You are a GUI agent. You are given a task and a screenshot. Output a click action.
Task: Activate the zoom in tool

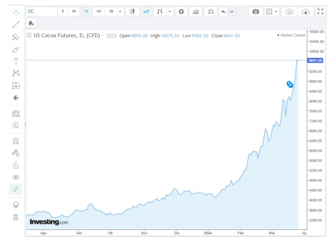tap(16, 125)
